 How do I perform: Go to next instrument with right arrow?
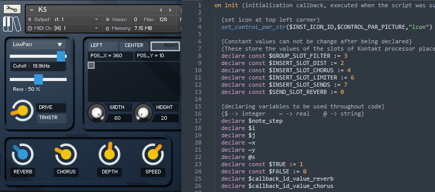(x=170, y=10)
